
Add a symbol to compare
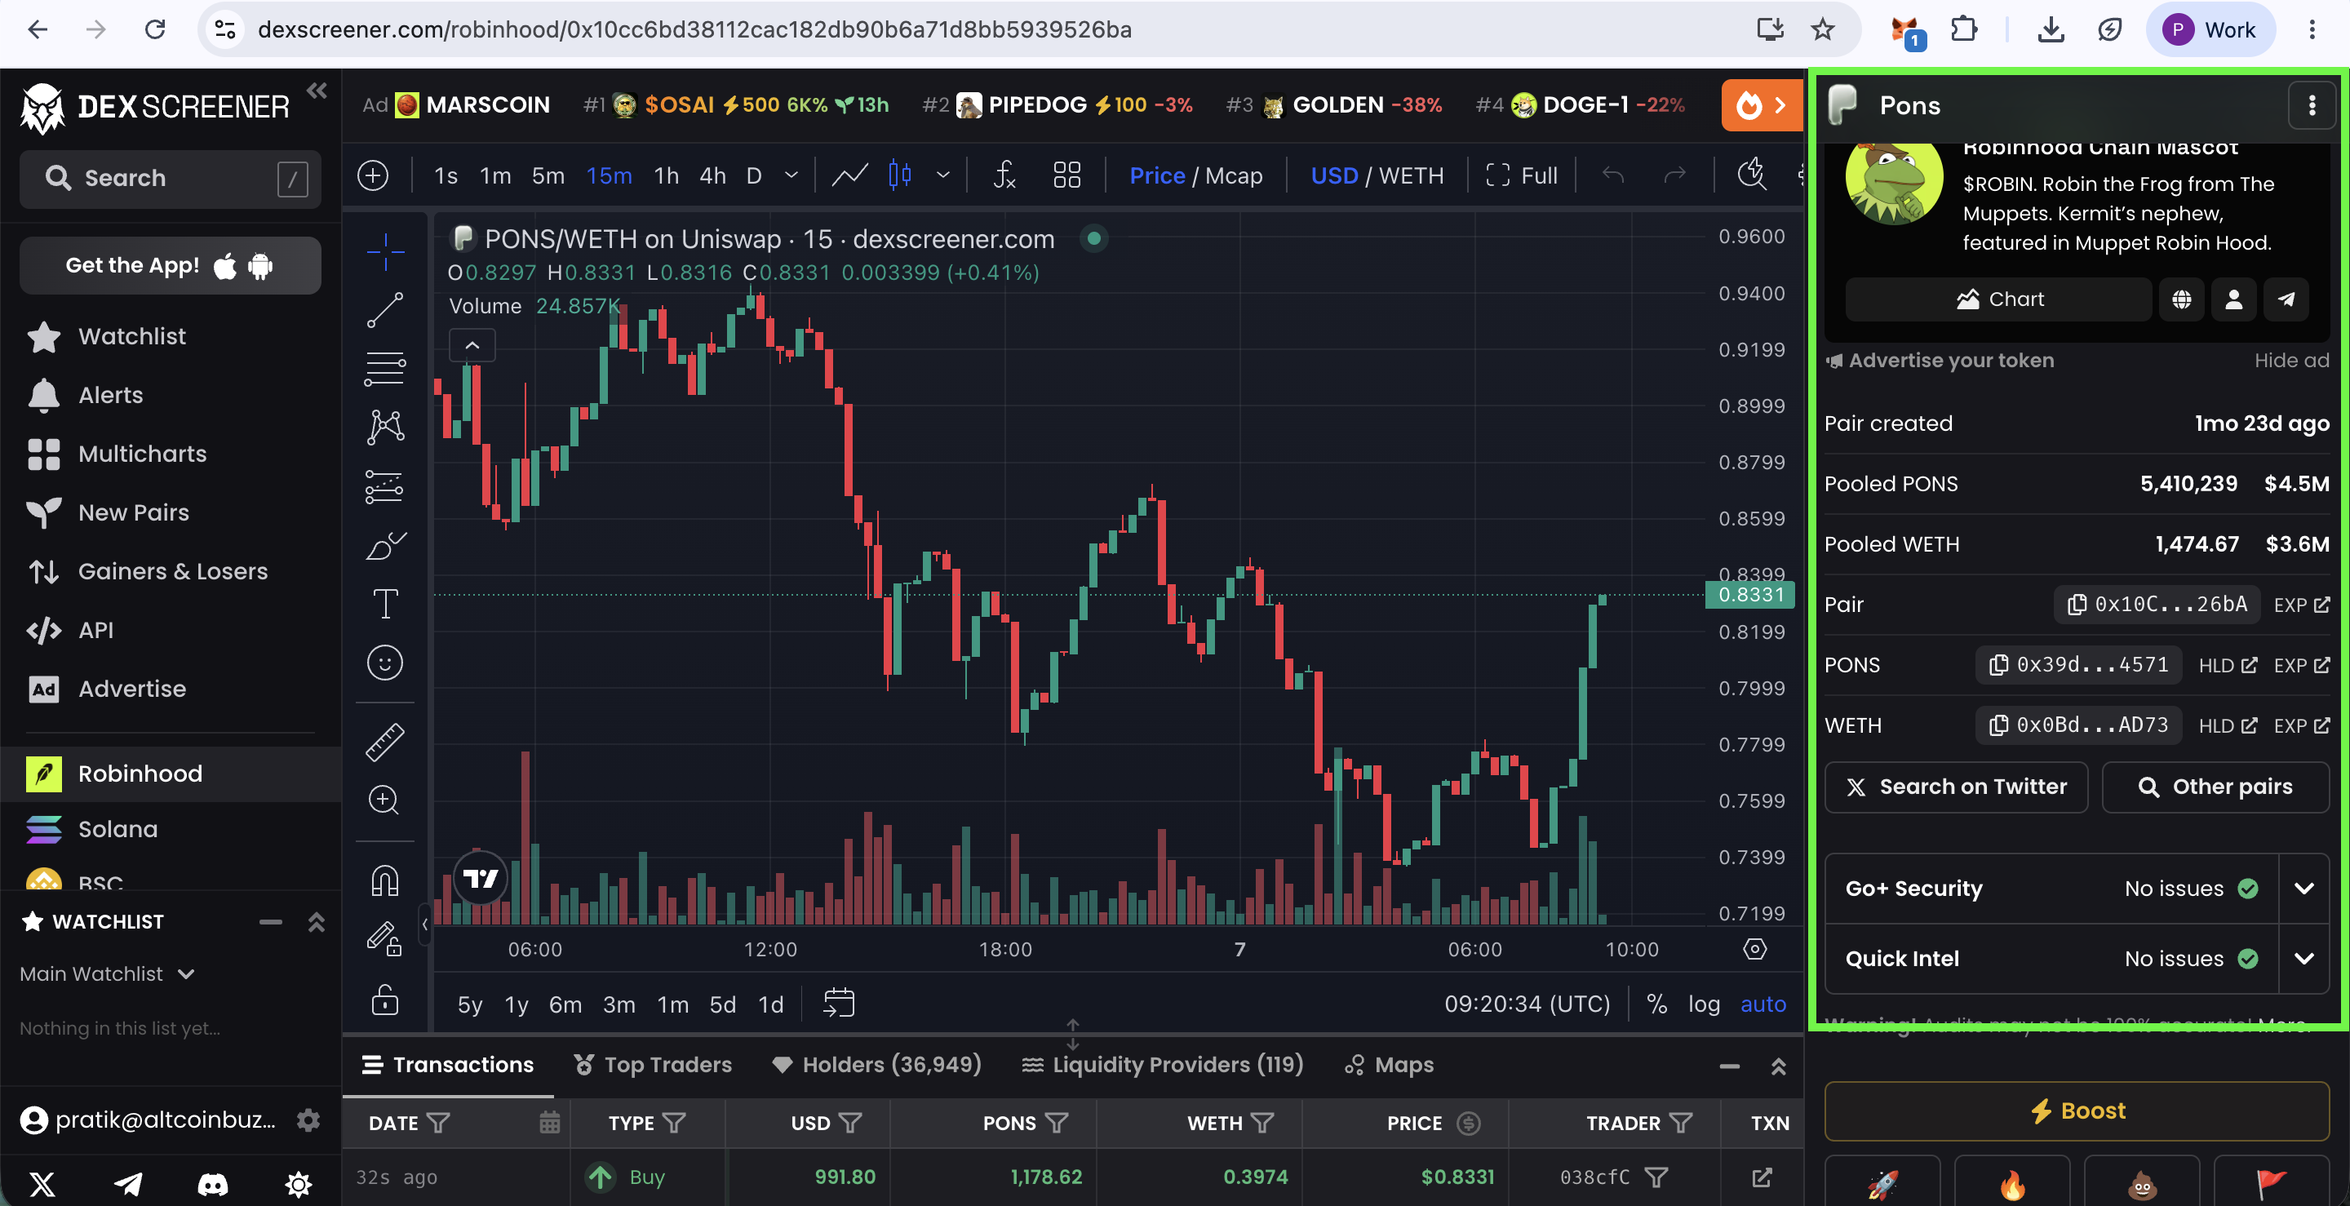pyautogui.click(x=373, y=175)
